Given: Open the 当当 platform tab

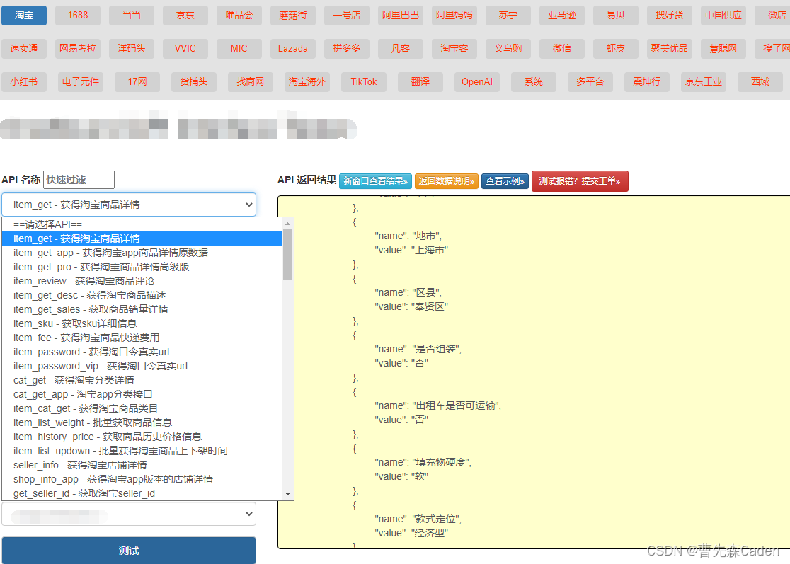Looking at the screenshot, I should [131, 15].
